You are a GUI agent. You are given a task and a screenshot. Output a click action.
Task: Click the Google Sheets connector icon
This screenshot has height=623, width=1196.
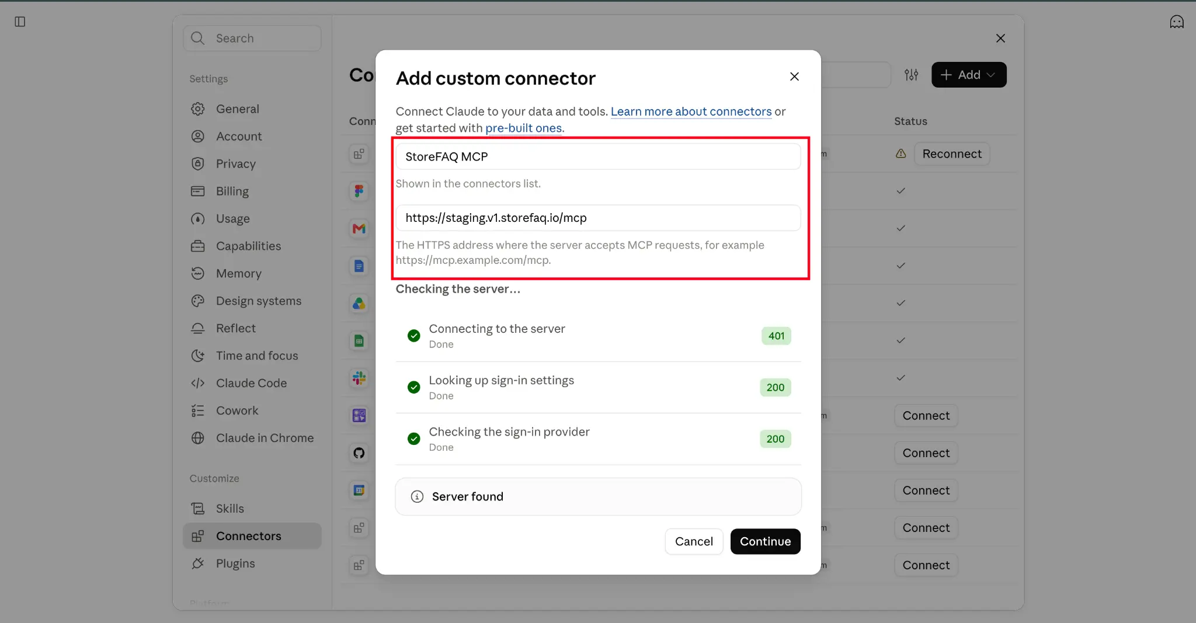pyautogui.click(x=359, y=340)
